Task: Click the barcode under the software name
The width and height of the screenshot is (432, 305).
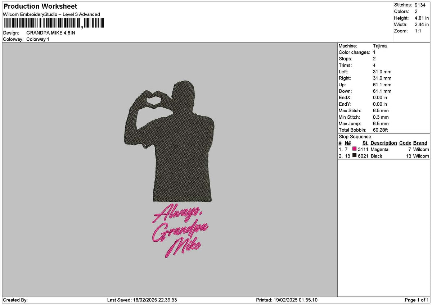Action: coord(53,23)
